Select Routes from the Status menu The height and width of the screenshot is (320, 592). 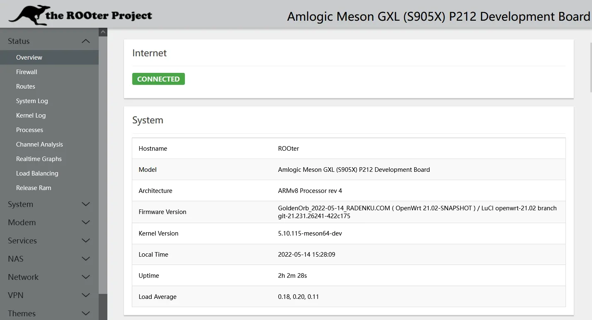(25, 86)
